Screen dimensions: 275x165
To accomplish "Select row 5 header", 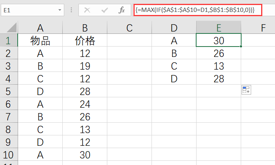I will coord(9,91).
